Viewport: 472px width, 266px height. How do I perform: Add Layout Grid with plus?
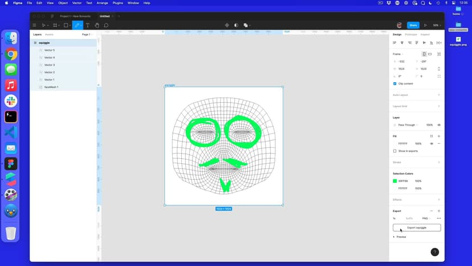439,106
